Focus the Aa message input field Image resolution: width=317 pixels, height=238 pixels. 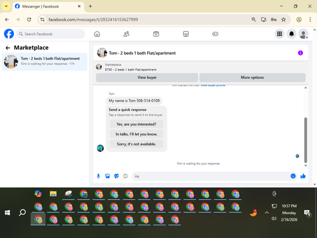click(x=211, y=176)
